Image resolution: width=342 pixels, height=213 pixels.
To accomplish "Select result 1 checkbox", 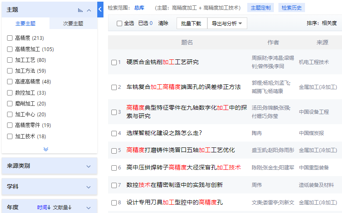I will (x=114, y=63).
